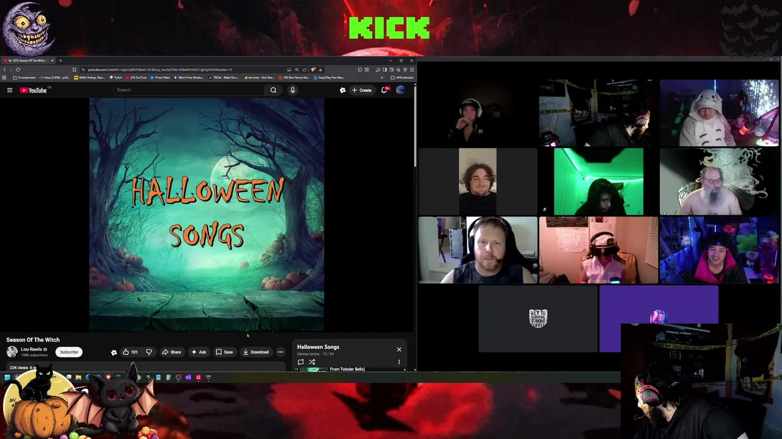This screenshot has height=439, width=782.
Task: Click the sparkle icon left of Create
Action: pos(342,90)
